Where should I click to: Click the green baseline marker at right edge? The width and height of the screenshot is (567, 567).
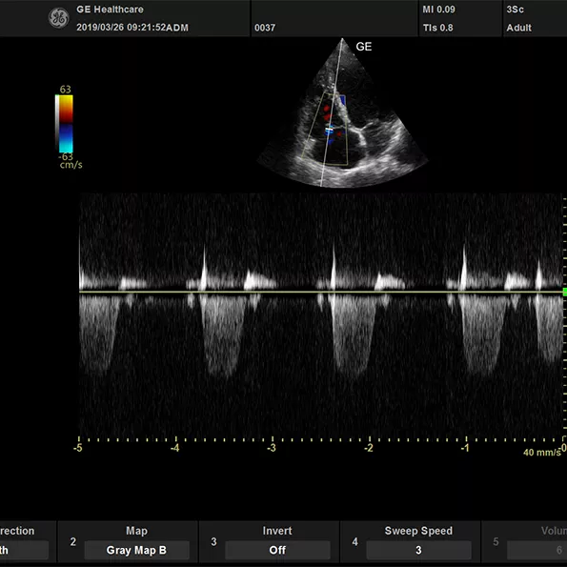point(564,292)
